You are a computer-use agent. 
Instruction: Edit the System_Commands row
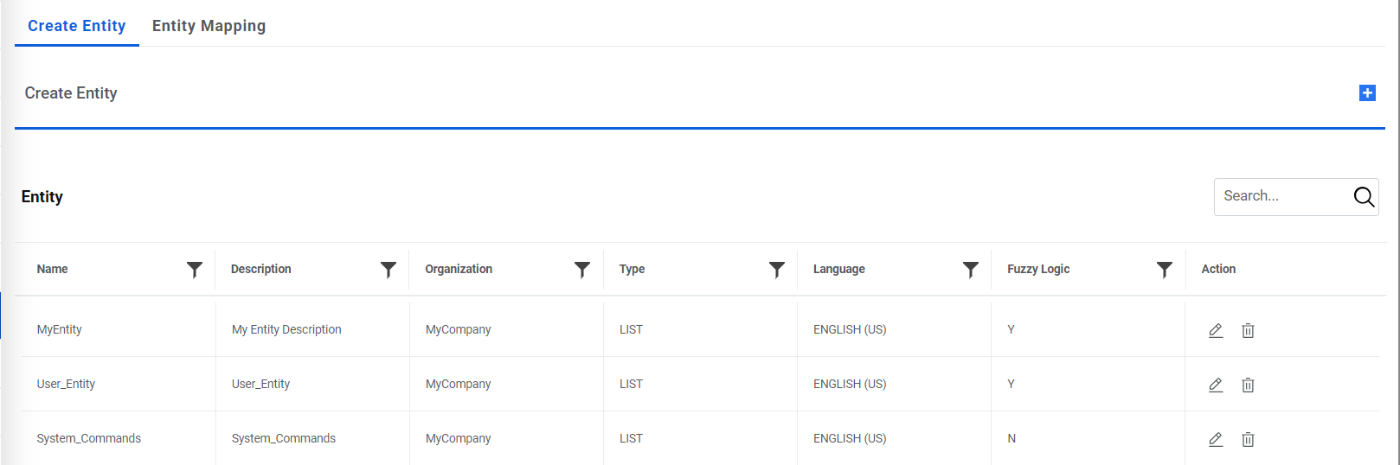point(1216,439)
